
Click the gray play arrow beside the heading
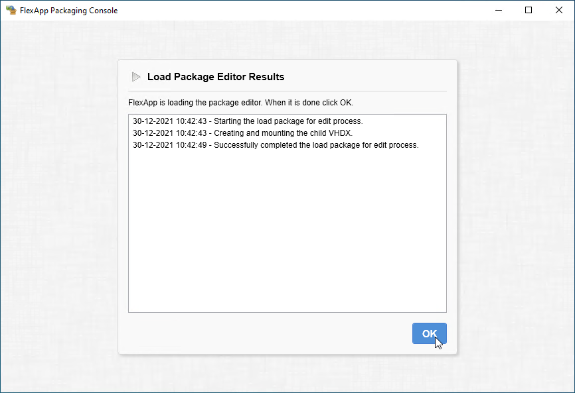(136, 77)
